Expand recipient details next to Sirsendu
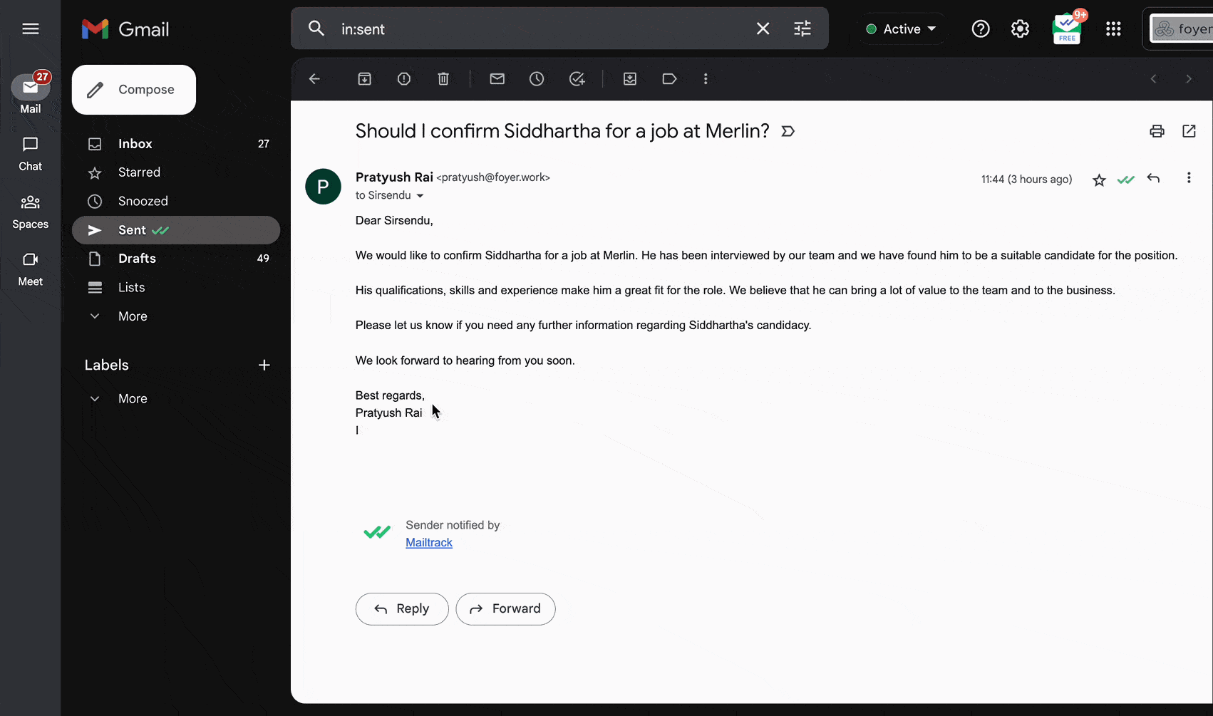Viewport: 1213px width, 716px height. click(420, 196)
